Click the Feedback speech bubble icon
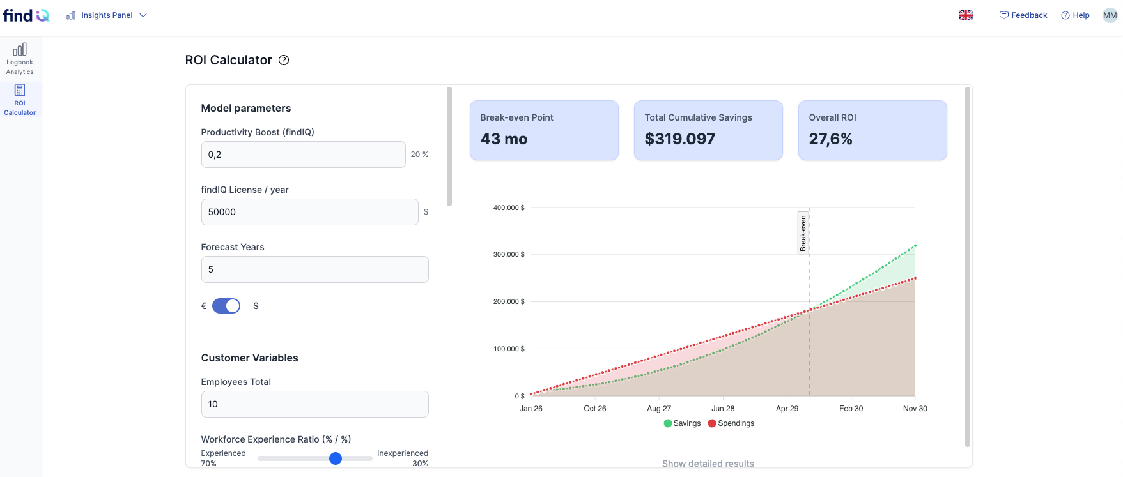Screen dimensions: 1123x477 1003,15
